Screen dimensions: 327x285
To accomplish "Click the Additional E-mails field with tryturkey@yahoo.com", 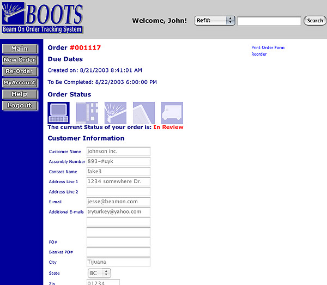I will (x=118, y=211).
